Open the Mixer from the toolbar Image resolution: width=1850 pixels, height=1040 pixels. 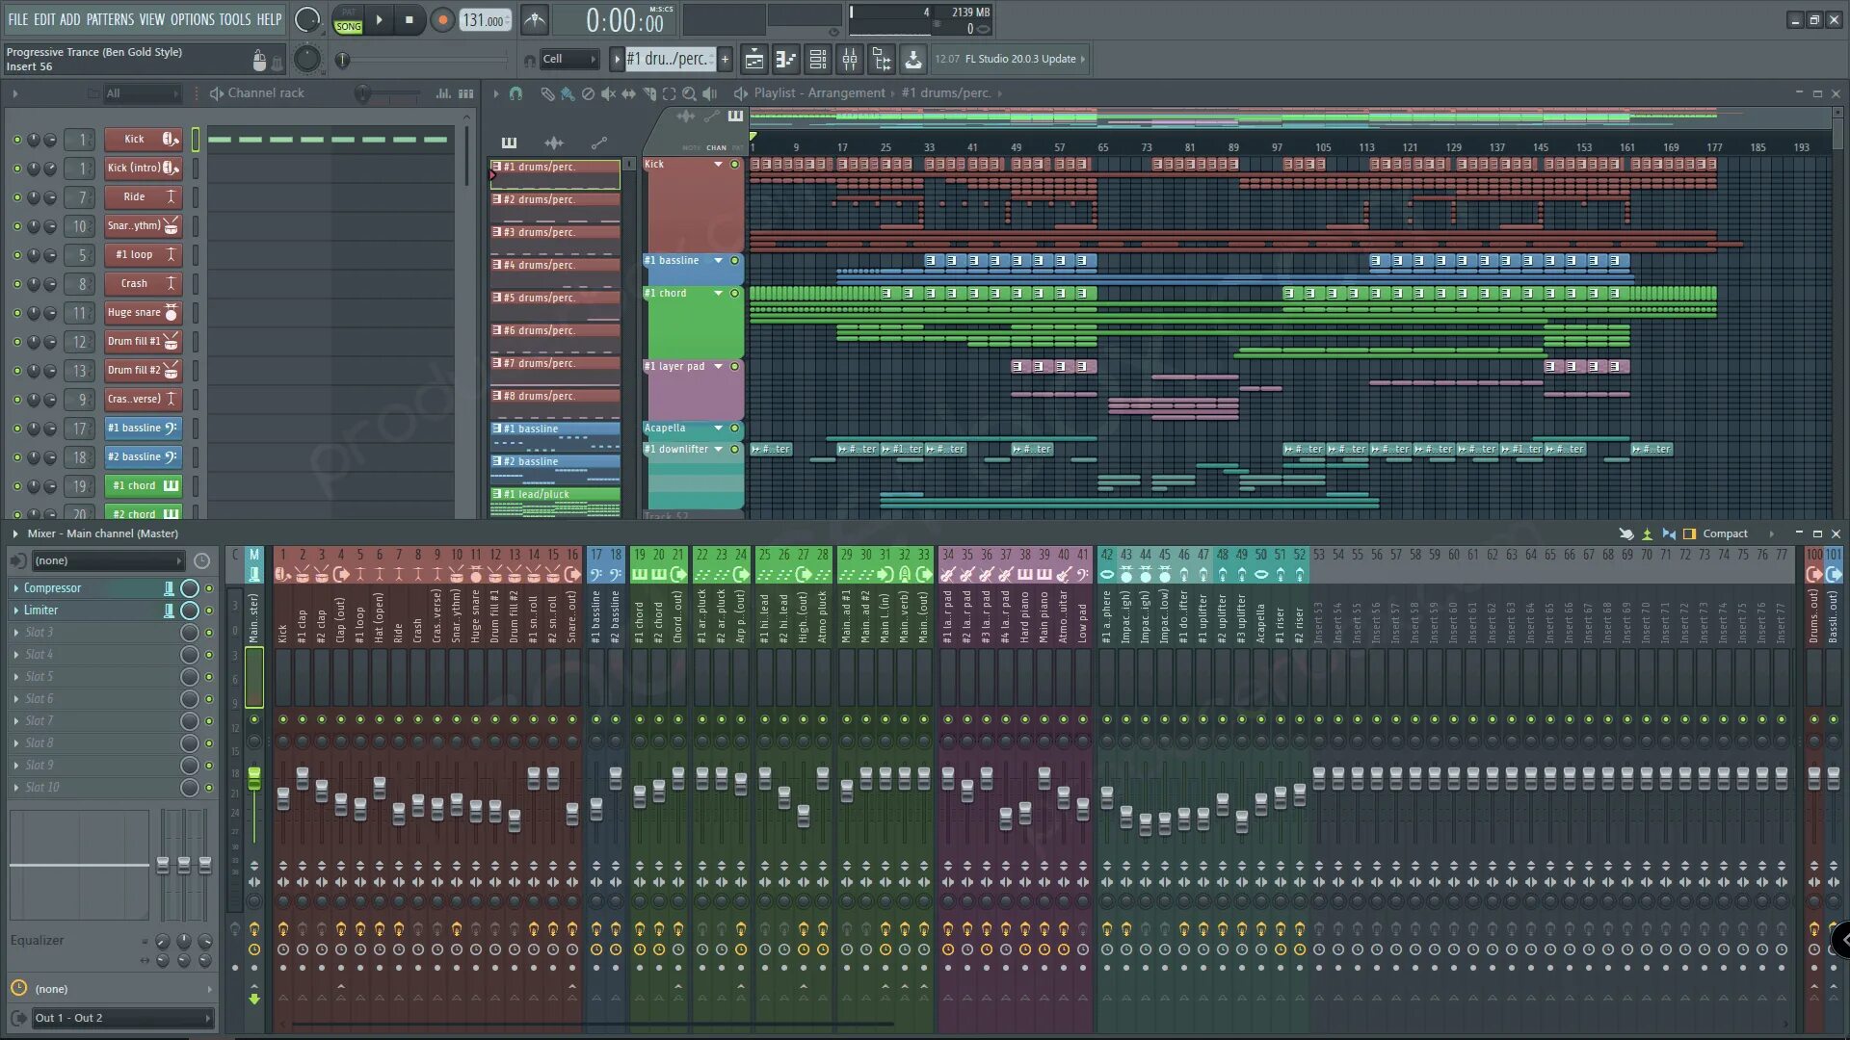[850, 59]
